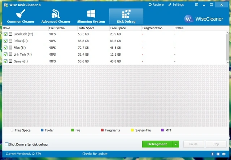Select the Disk Defrag tab

point(126,16)
